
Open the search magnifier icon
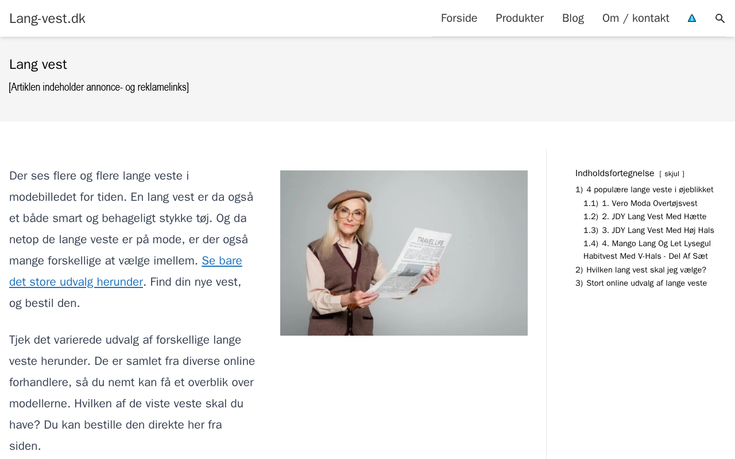(720, 18)
